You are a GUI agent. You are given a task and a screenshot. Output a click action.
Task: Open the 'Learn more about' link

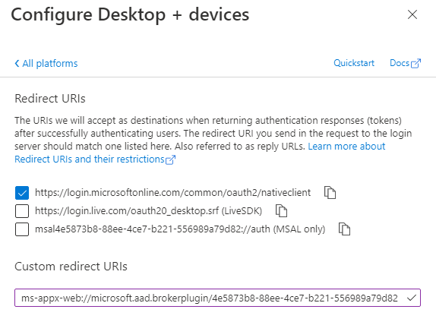[x=346, y=147]
